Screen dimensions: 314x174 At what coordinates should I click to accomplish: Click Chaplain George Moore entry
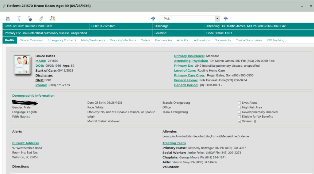(x=194, y=157)
